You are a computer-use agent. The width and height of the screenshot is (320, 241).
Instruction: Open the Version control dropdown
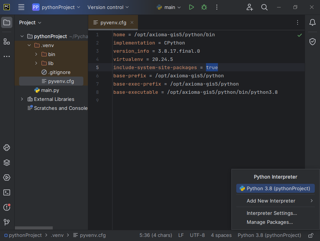pyautogui.click(x=108, y=7)
